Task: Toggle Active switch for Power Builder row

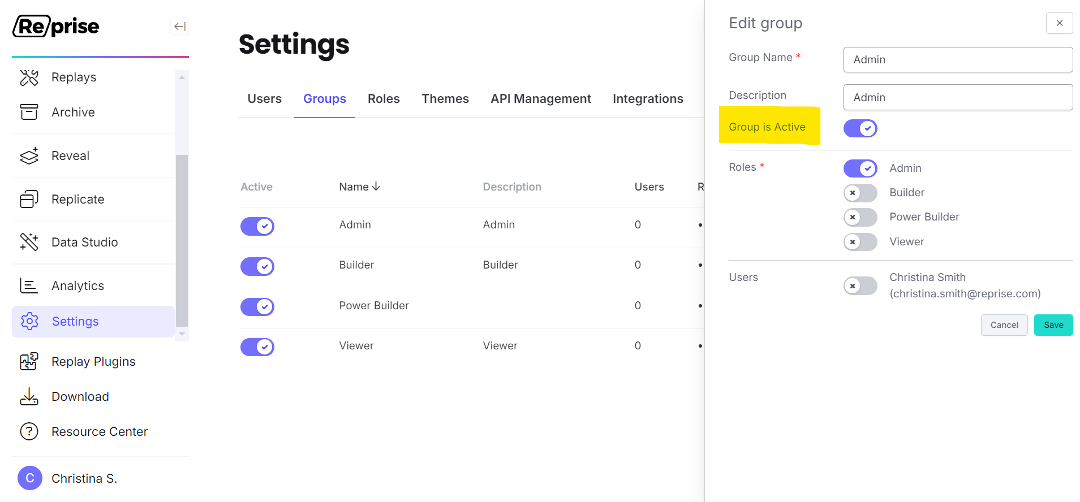Action: (x=257, y=306)
